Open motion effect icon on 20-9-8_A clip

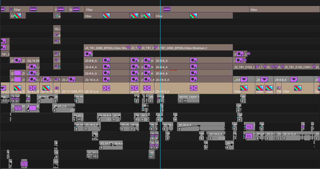[293, 79]
